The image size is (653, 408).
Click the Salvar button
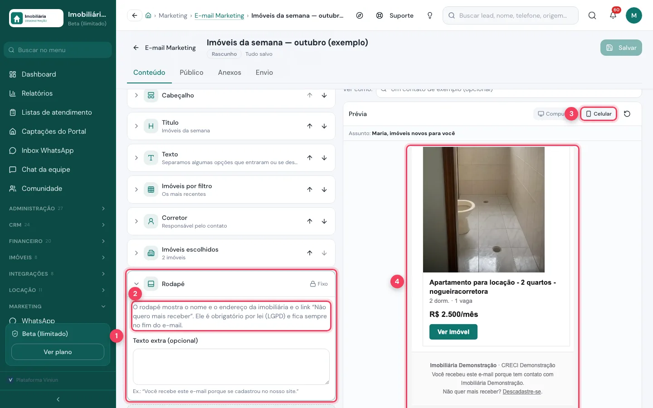(621, 48)
